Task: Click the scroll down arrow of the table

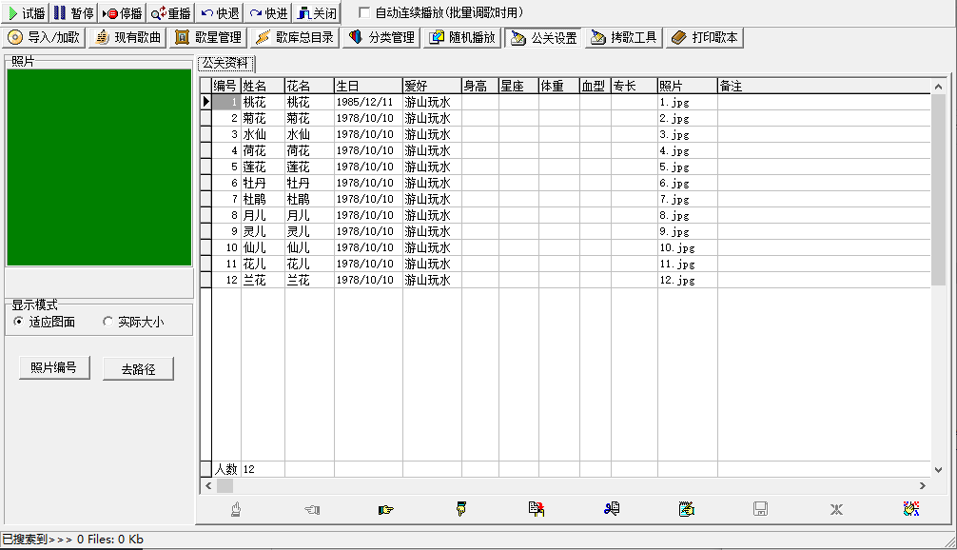Action: (x=938, y=470)
